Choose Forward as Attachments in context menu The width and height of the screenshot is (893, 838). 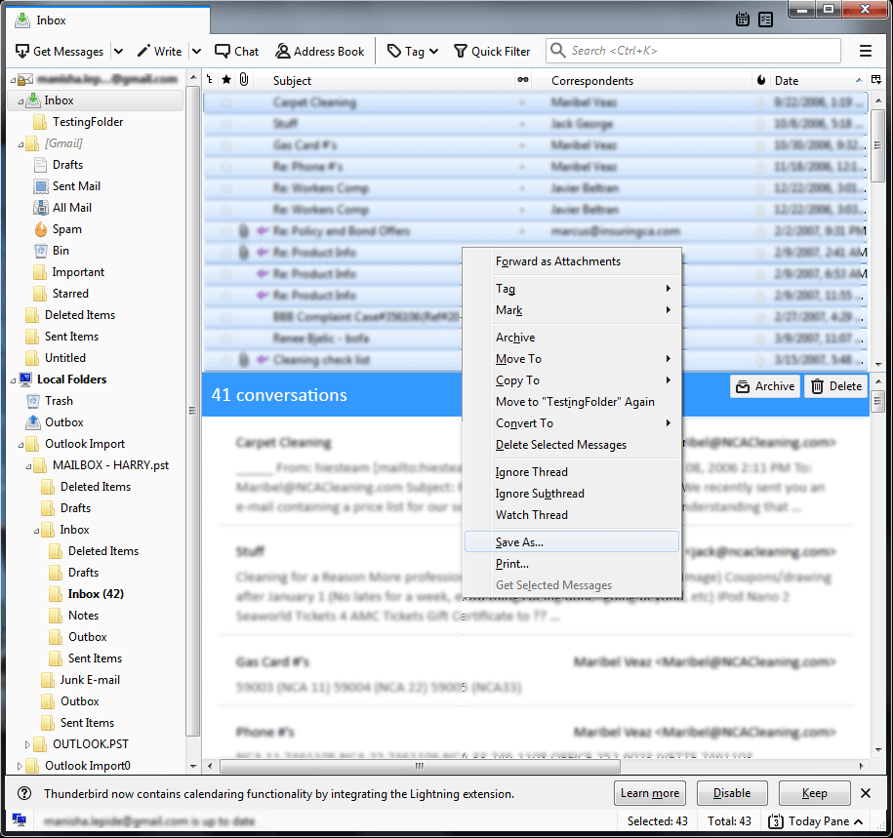point(572,261)
